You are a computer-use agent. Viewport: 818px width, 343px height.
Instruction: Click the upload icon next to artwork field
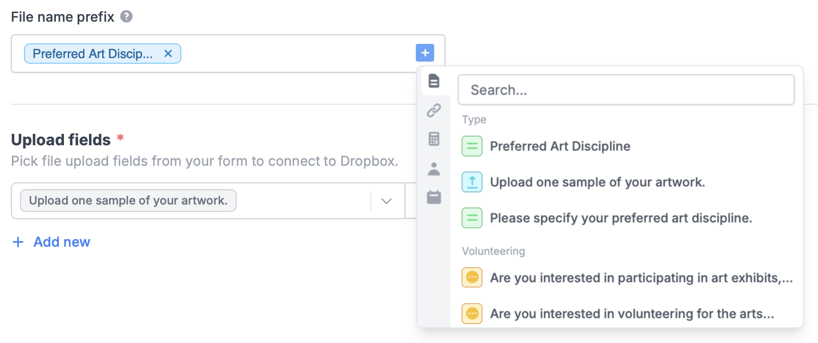472,182
